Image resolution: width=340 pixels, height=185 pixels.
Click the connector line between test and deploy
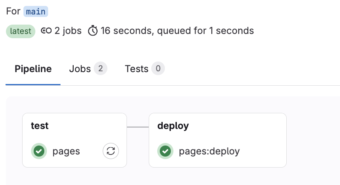[x=138, y=127]
